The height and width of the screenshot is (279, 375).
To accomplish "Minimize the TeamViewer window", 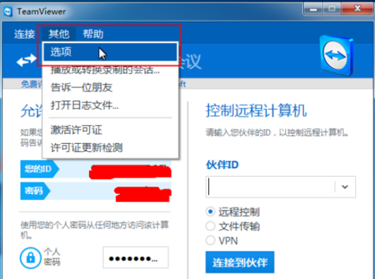I will (313, 9).
